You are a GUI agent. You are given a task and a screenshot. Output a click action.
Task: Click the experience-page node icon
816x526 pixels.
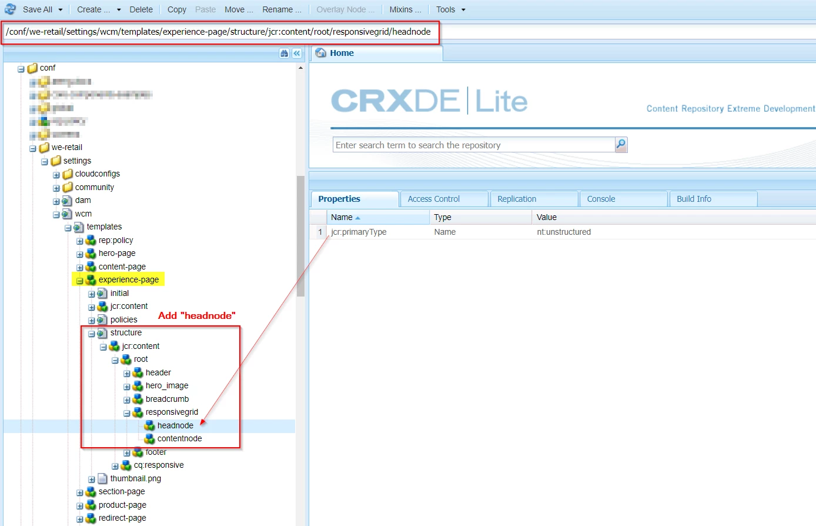(91, 280)
